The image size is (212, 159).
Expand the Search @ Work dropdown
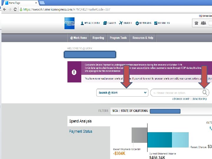122,93
